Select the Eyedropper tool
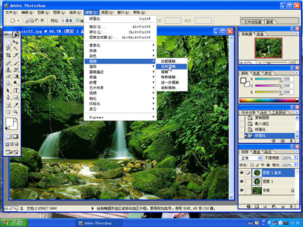303x227 pixels. tap(16, 105)
